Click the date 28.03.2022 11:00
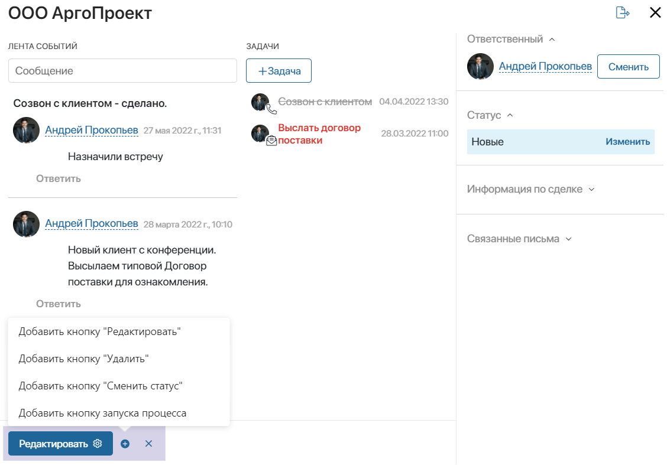The height and width of the screenshot is (465, 667). (415, 134)
